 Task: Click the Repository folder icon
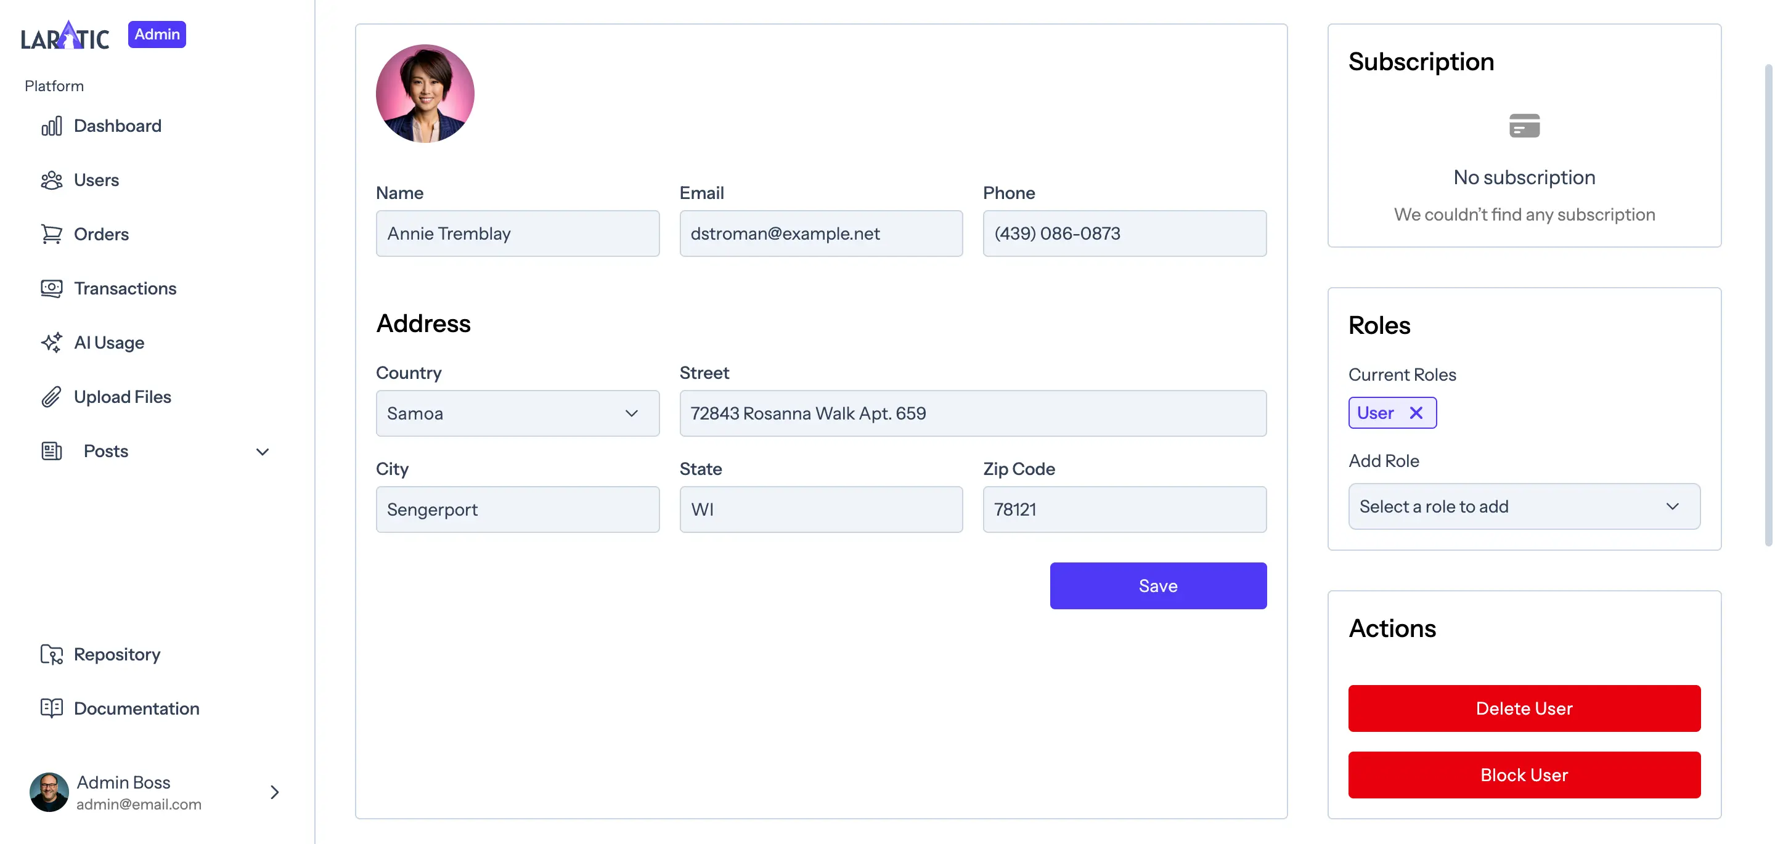52,654
